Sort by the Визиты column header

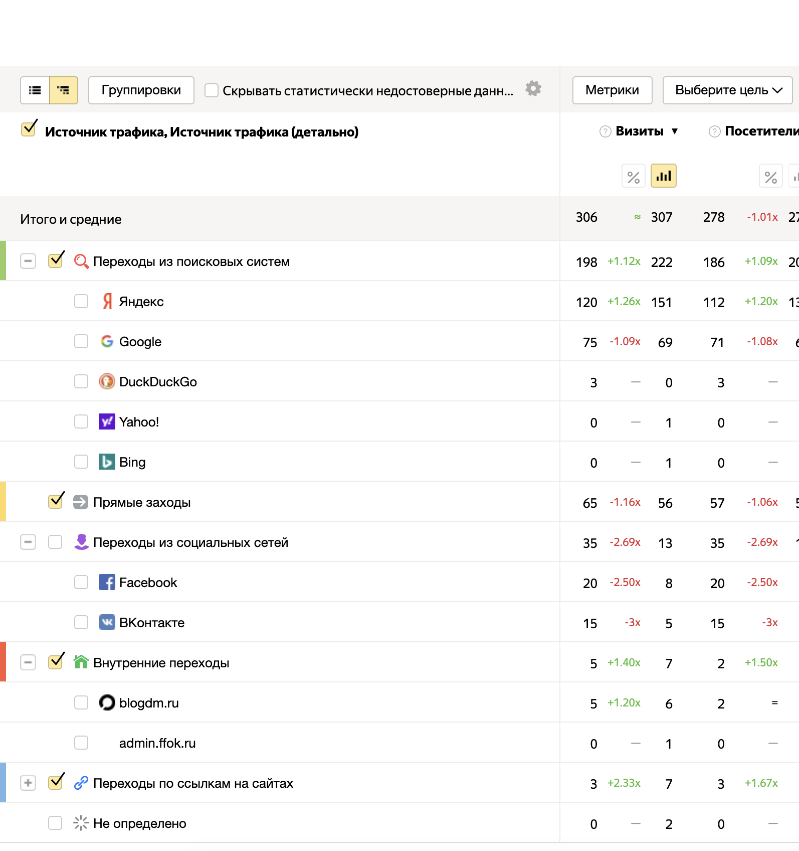click(639, 131)
